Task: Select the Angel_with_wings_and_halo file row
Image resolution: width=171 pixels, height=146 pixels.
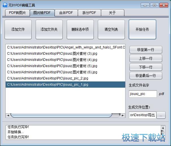Action: point(65,47)
